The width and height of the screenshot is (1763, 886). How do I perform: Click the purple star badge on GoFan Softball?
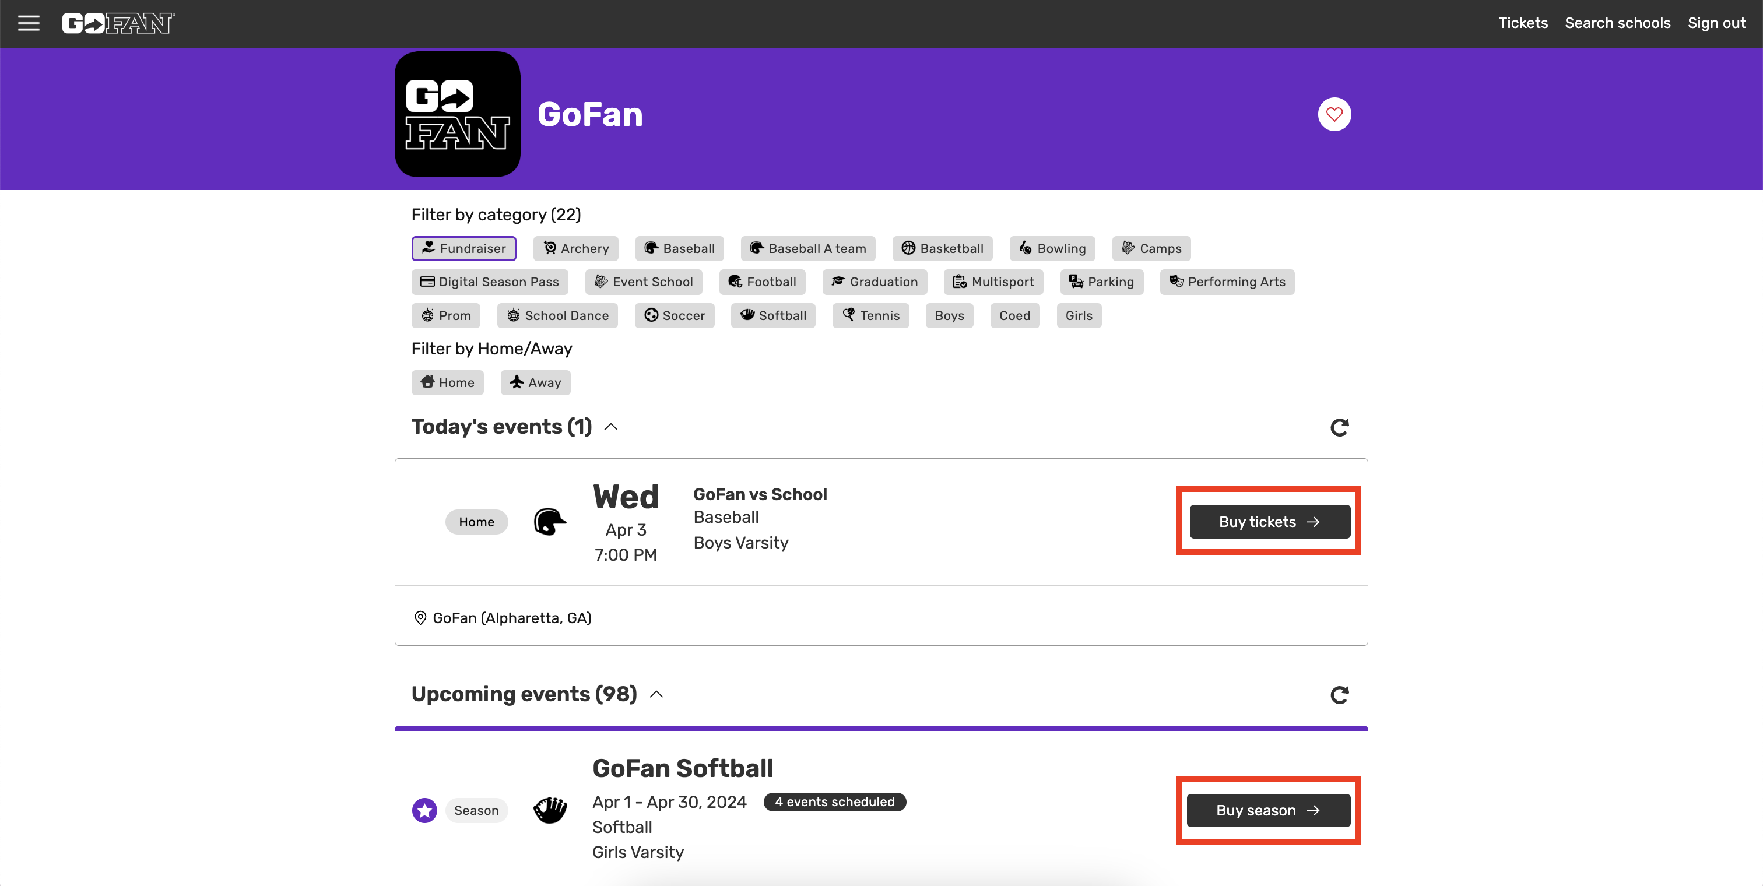[x=424, y=810]
